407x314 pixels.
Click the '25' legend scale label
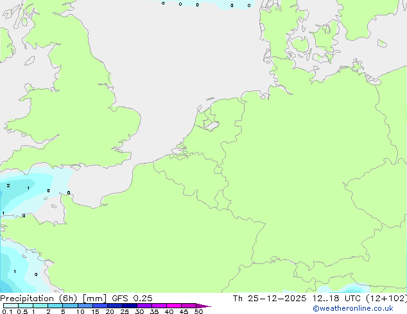click(x=125, y=311)
